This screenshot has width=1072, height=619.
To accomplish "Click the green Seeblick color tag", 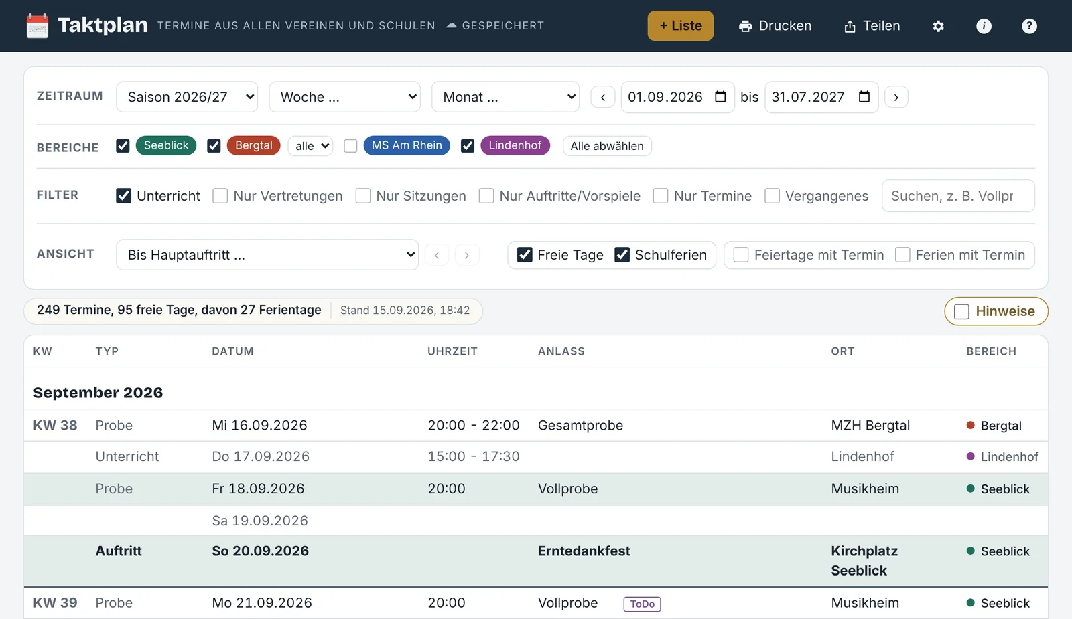I will tap(166, 145).
